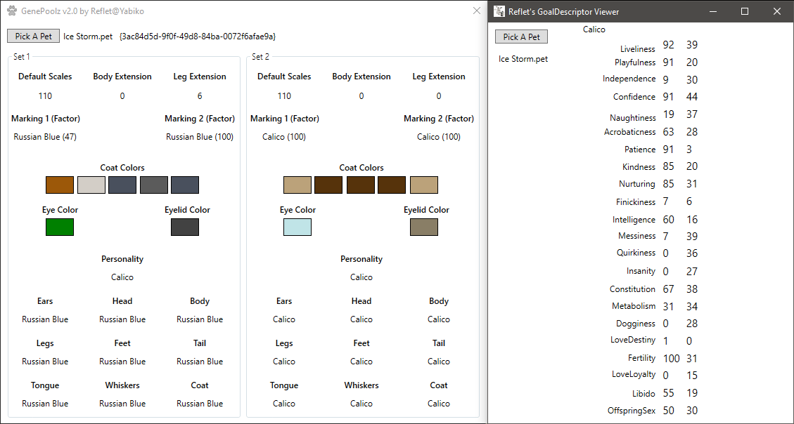Select the light gray Set 1 coat swatch
The width and height of the screenshot is (794, 424).
[91, 185]
